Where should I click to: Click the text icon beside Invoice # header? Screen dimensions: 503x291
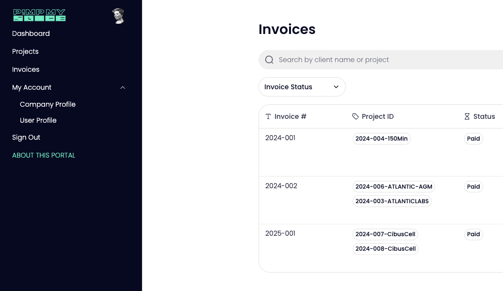click(x=268, y=116)
